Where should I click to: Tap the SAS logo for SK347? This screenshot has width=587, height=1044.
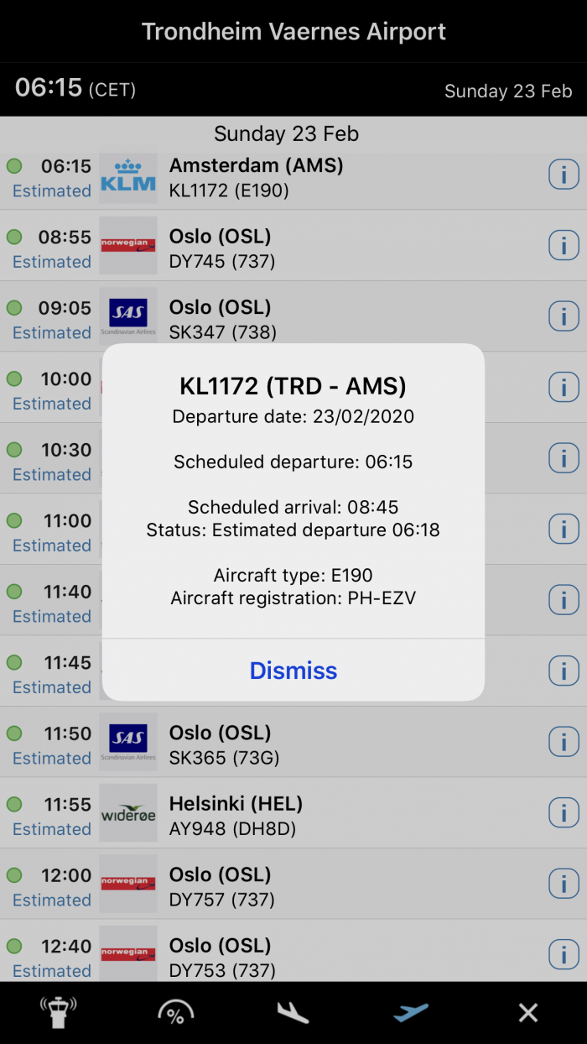(128, 316)
